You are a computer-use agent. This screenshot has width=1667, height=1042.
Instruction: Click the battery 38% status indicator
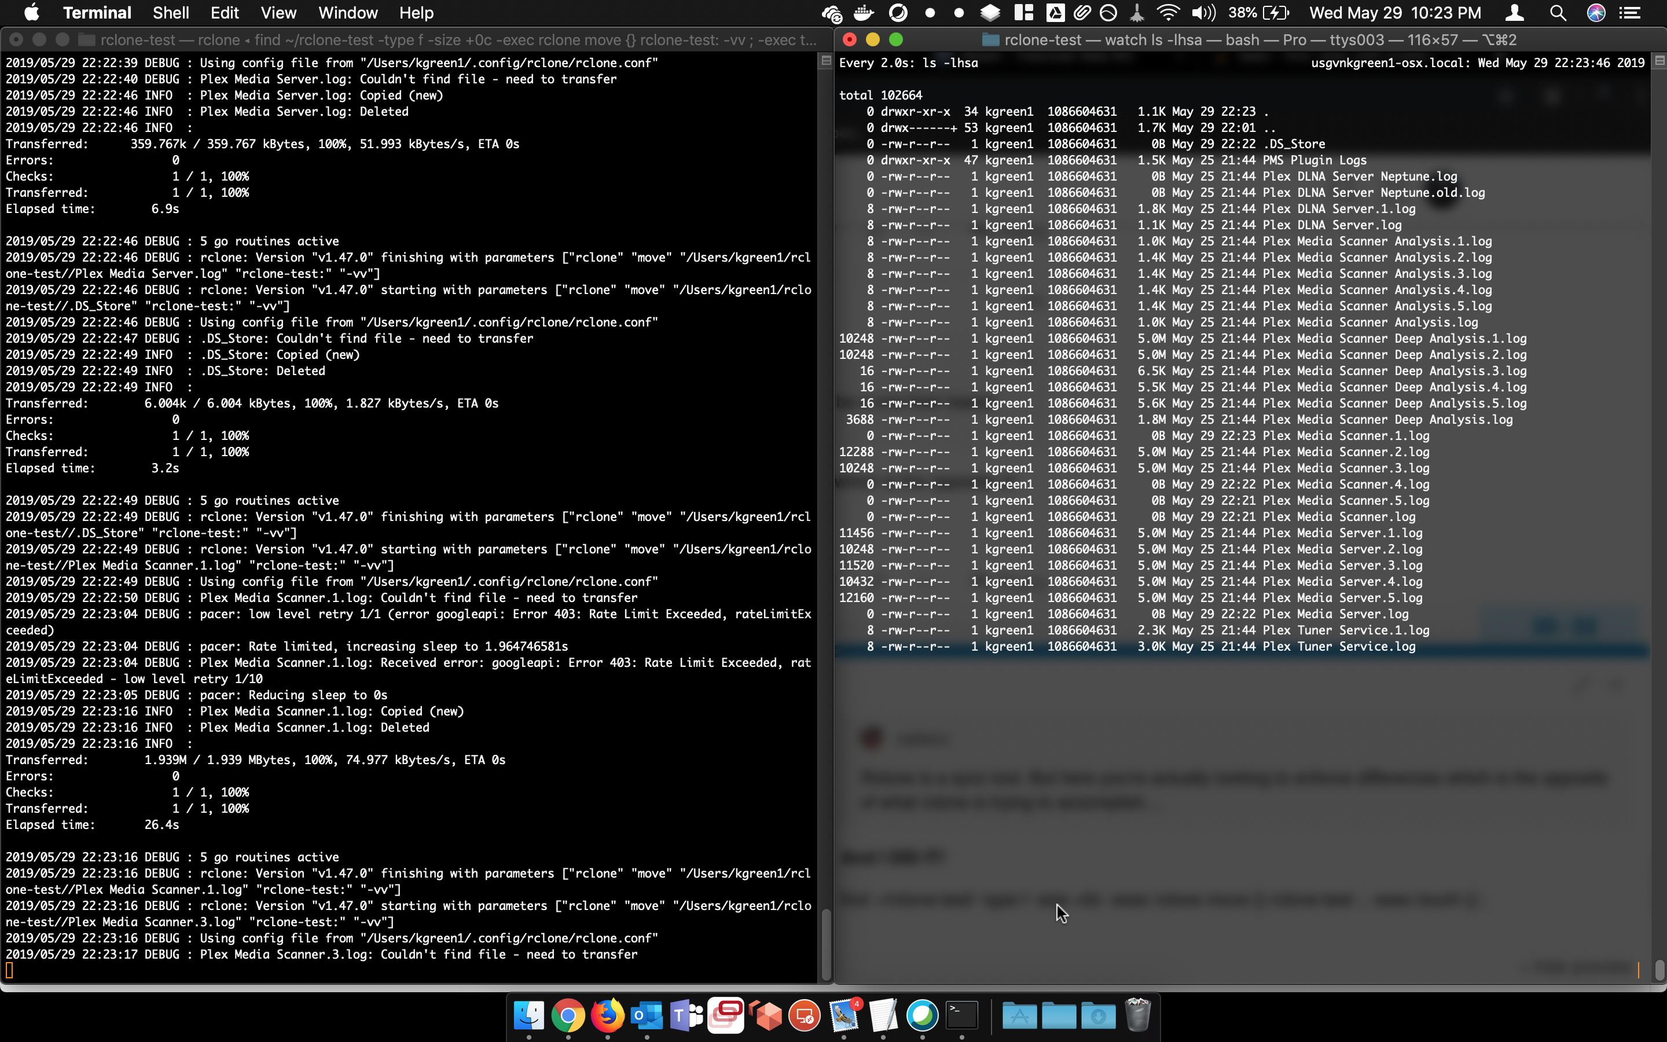pyautogui.click(x=1259, y=12)
